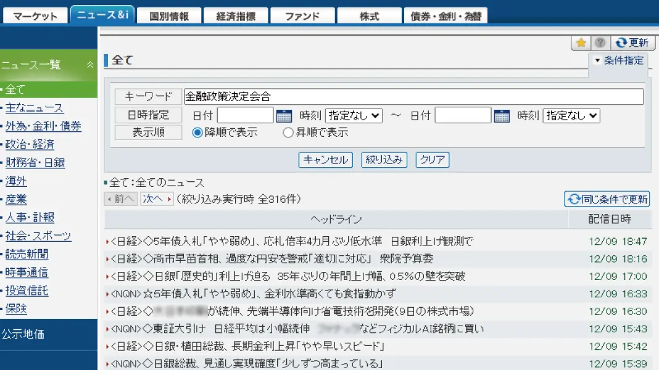Click the キャンセル button
Screen dimensions: 659x370
click(x=326, y=160)
